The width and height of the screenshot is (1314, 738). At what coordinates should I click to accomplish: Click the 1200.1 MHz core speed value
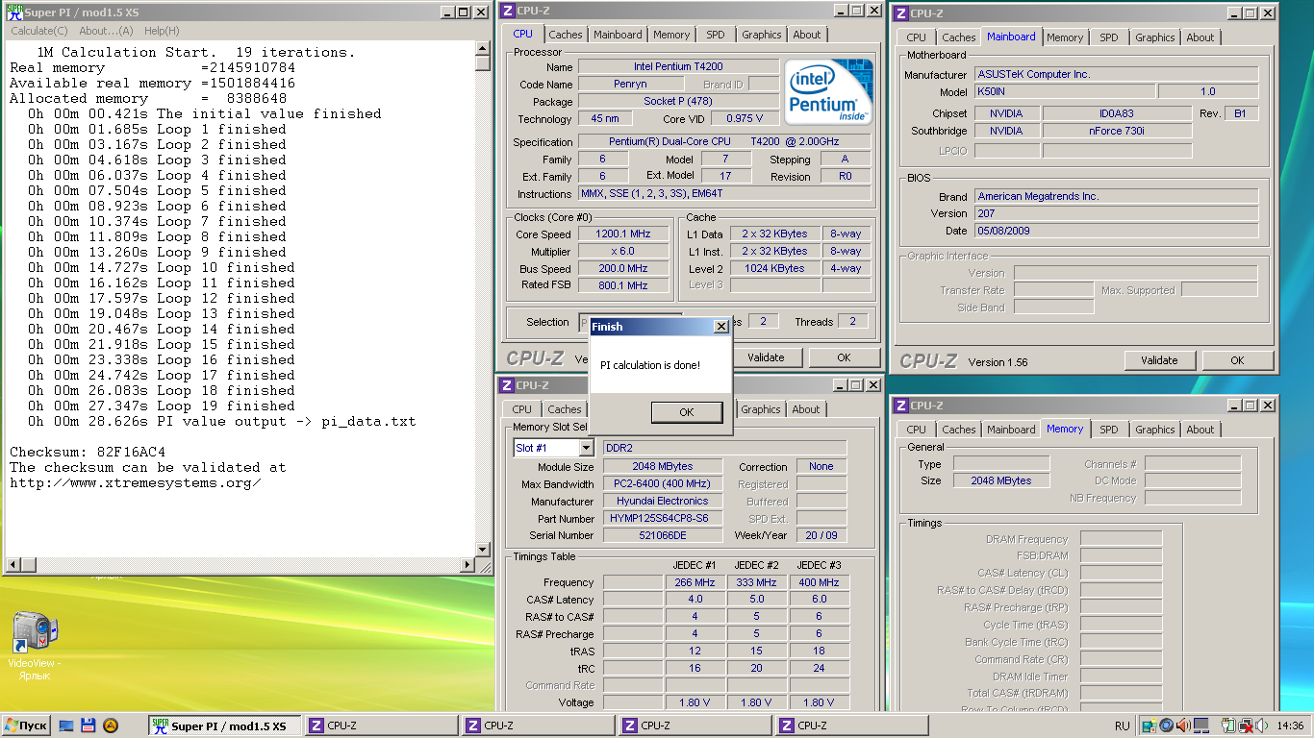point(622,234)
